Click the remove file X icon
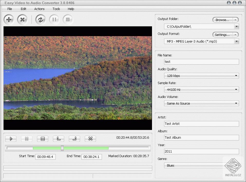 [22, 19]
